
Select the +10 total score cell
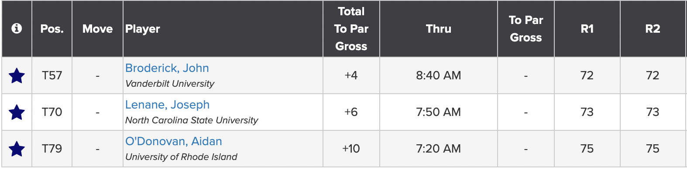click(351, 149)
